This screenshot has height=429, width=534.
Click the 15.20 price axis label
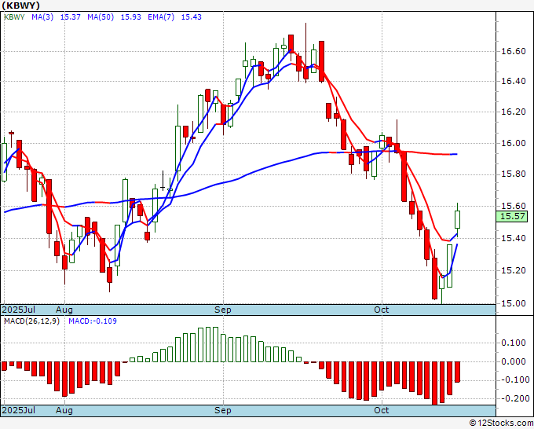pos(514,270)
